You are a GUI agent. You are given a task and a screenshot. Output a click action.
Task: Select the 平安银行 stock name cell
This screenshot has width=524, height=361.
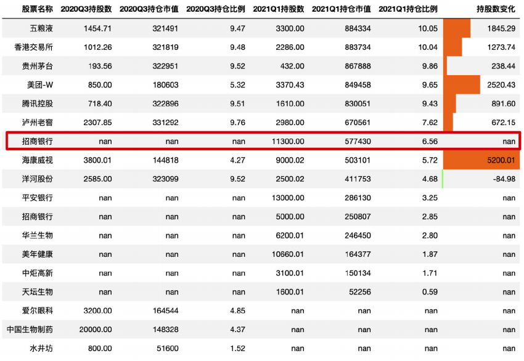pyautogui.click(x=37, y=198)
